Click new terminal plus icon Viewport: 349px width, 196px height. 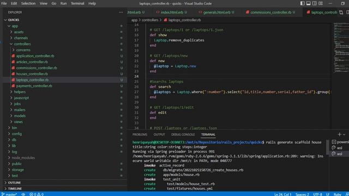point(339,134)
